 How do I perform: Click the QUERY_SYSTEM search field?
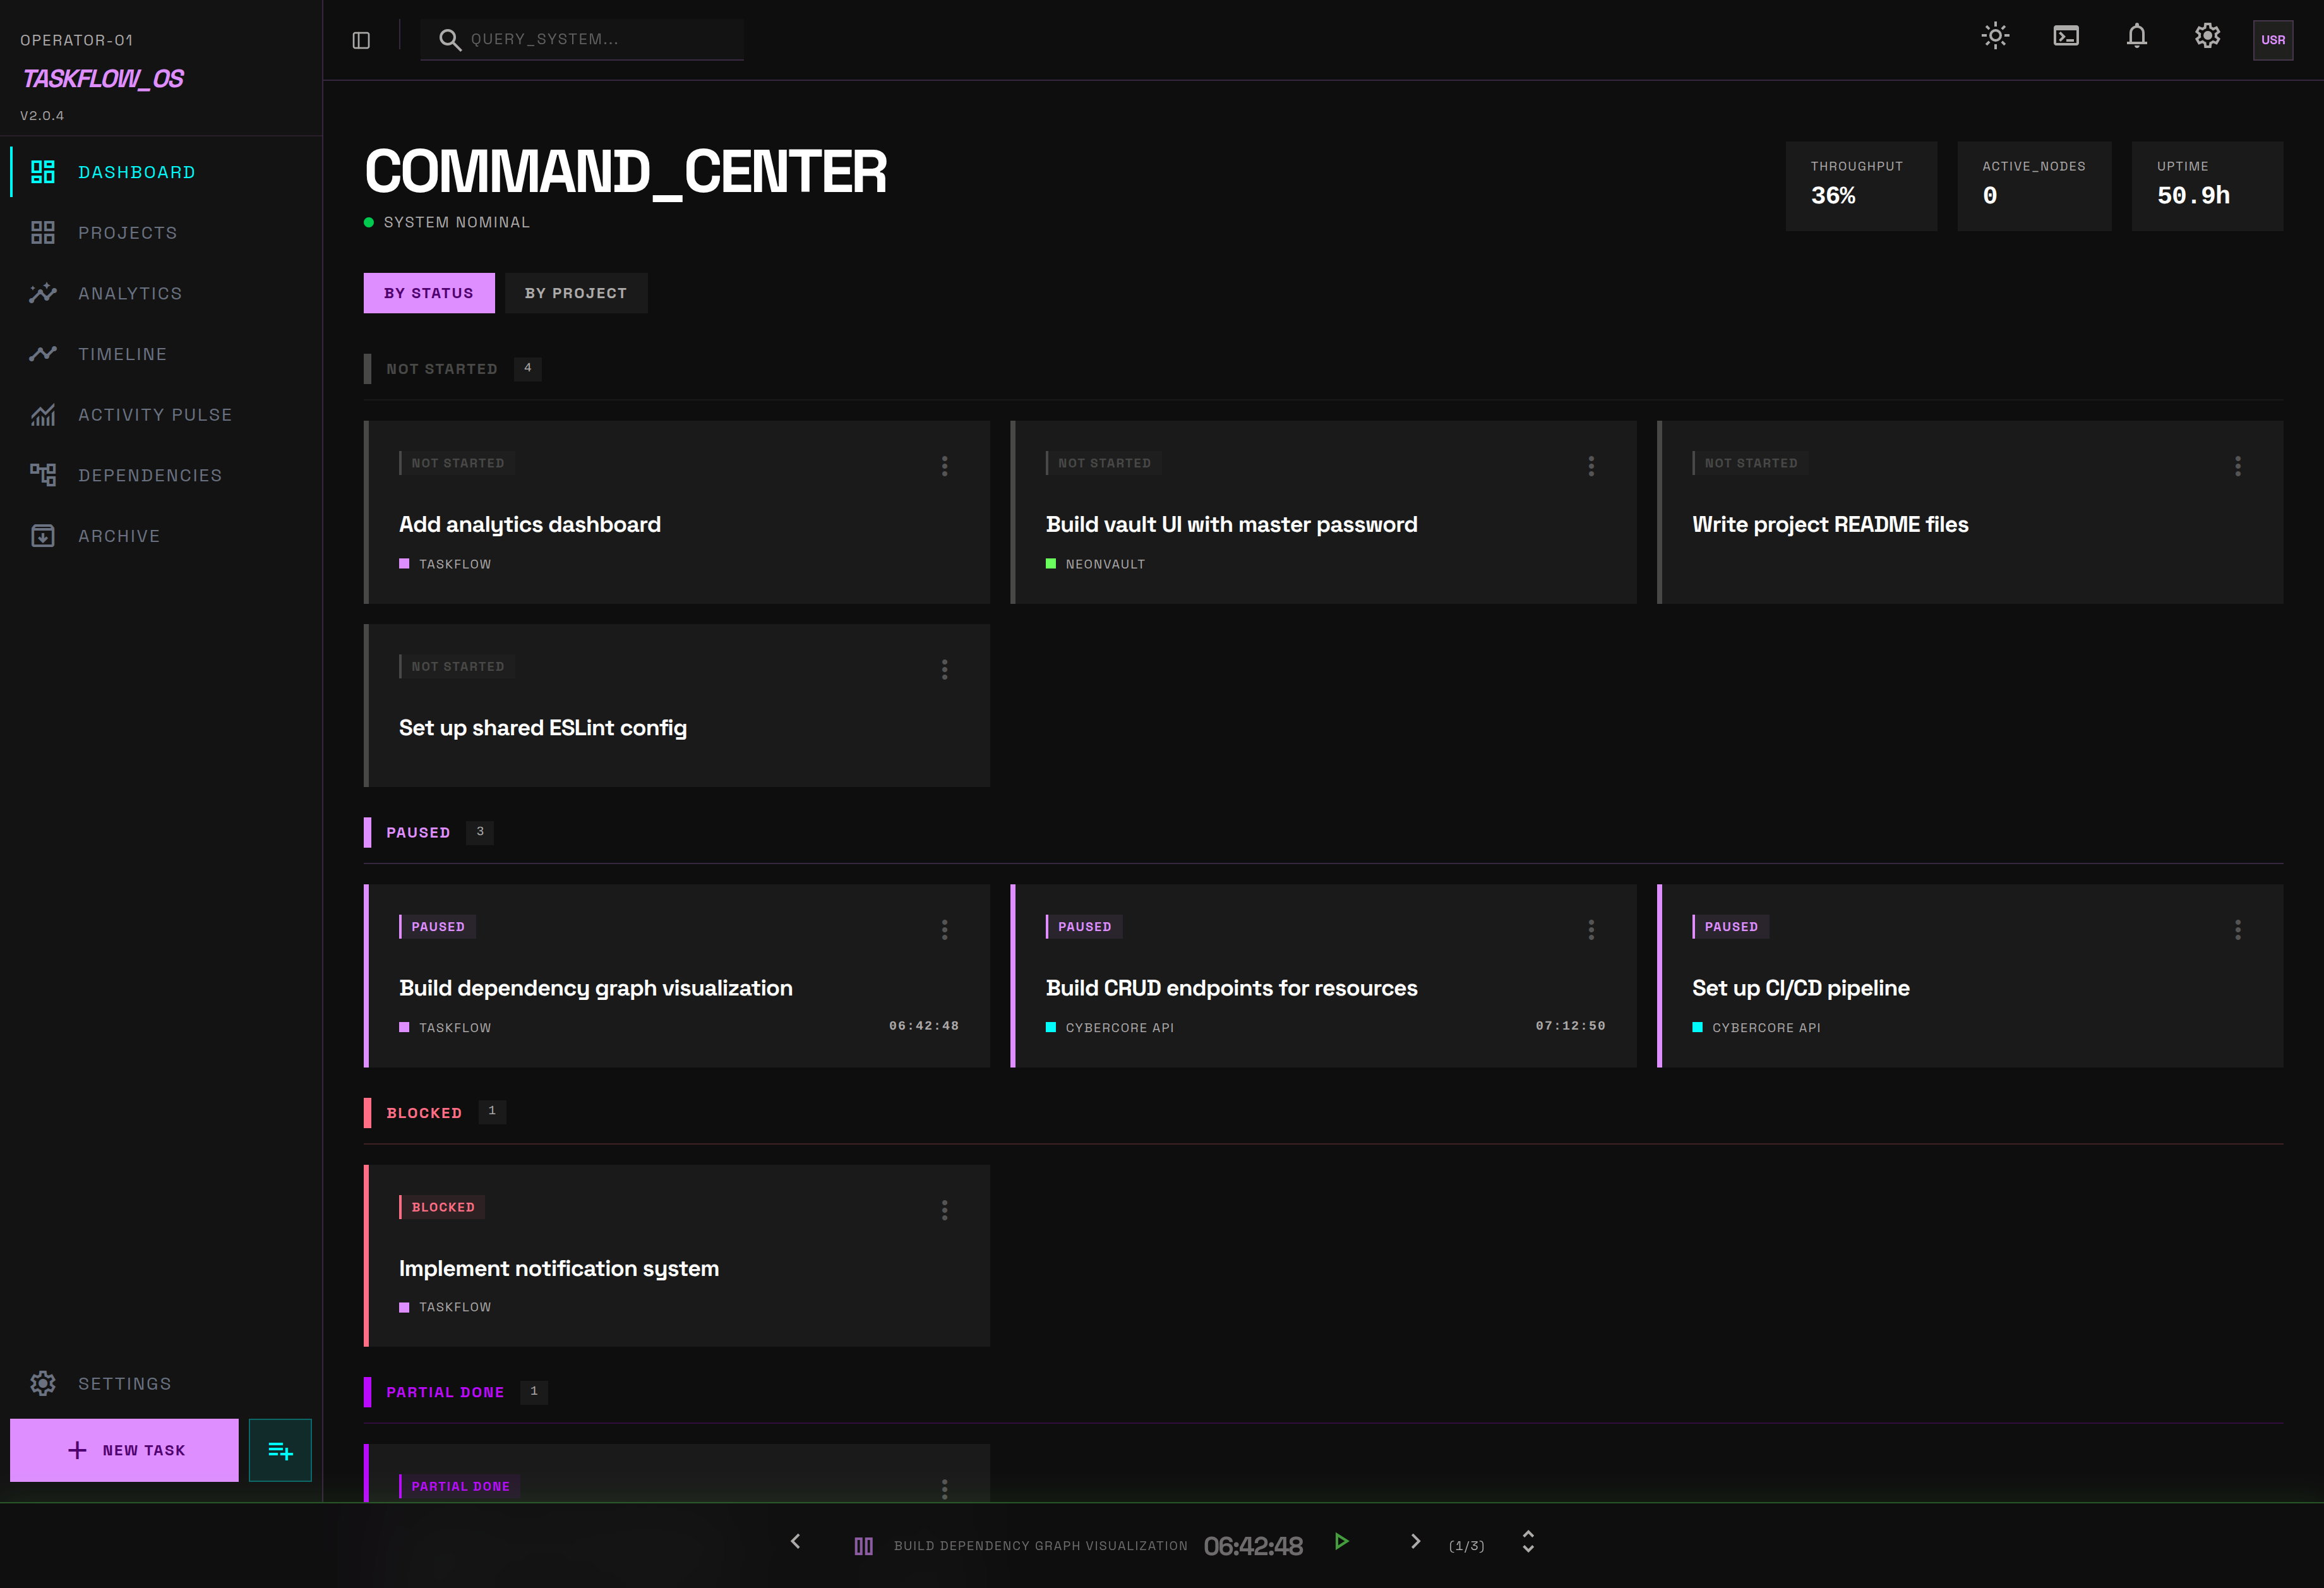(x=581, y=39)
